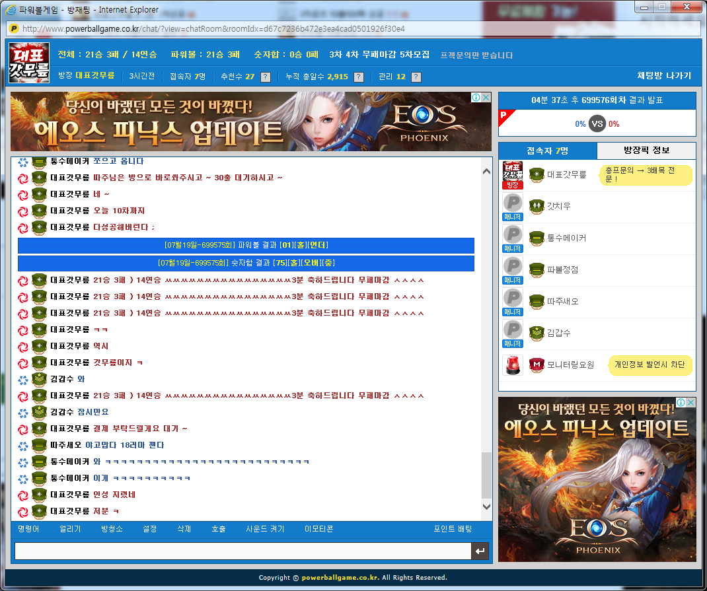Open ad info icon on top banner
The height and width of the screenshot is (591, 707).
coord(476,97)
